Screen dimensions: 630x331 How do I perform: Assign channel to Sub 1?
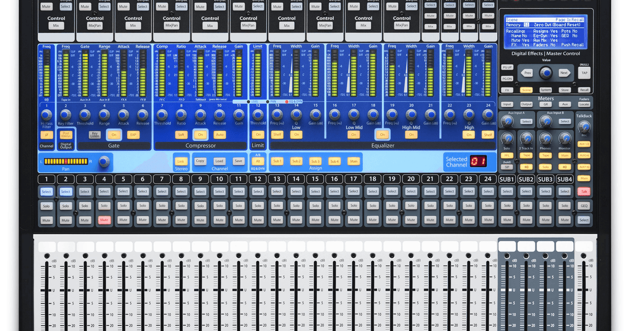pos(277,161)
